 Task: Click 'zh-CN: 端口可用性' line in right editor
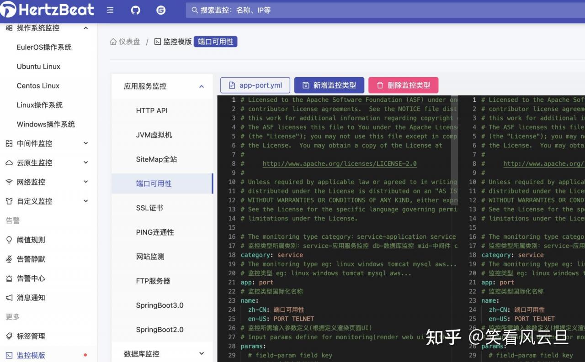coord(517,310)
